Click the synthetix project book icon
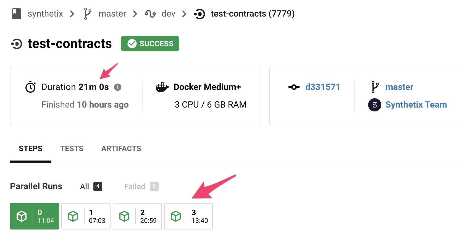 click(17, 14)
